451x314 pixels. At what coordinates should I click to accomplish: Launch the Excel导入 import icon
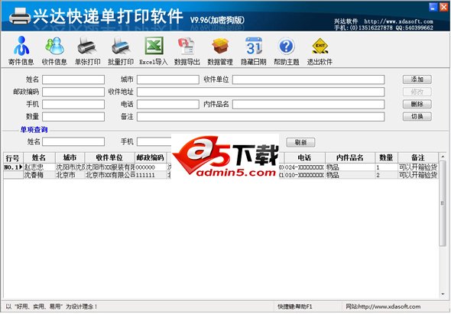point(154,50)
